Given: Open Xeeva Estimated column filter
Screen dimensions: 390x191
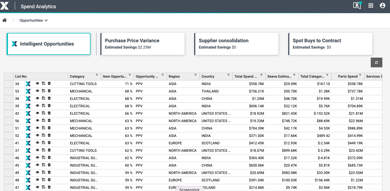Looking at the screenshot, I should [294, 75].
